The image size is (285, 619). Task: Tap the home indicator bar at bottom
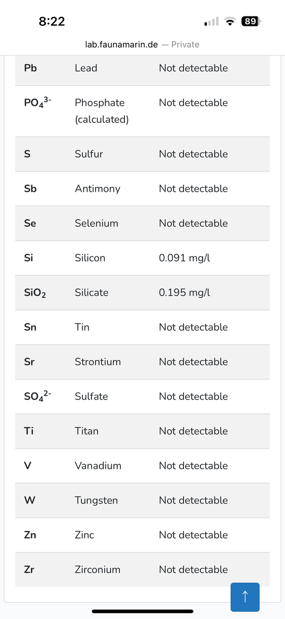(x=142, y=611)
